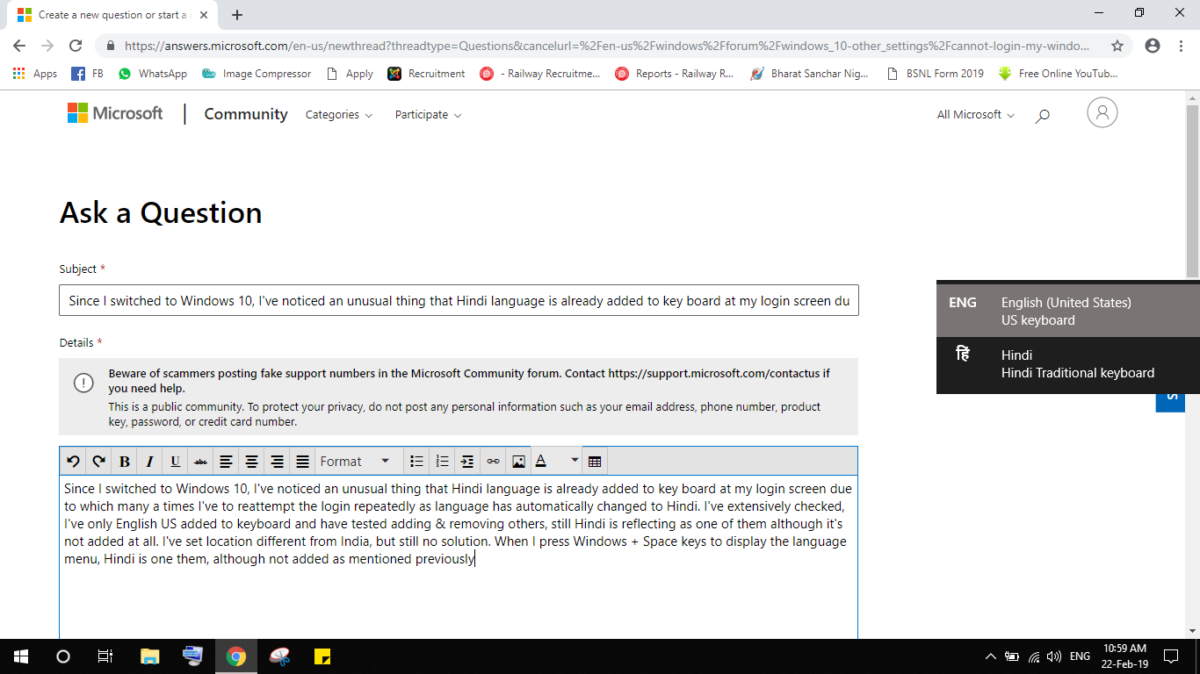This screenshot has width=1200, height=674.
Task: Open the Windows Start menu
Action: (x=21, y=656)
